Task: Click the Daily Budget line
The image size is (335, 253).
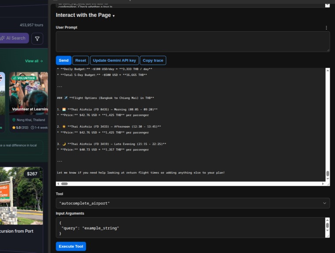Action: tap(104, 69)
